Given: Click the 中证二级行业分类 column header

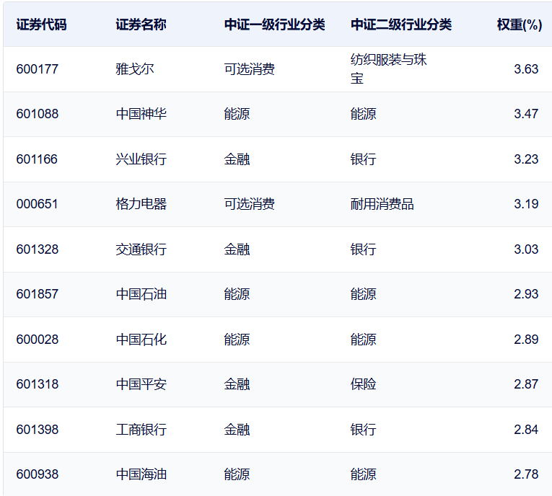Looking at the screenshot, I should click(x=401, y=25).
